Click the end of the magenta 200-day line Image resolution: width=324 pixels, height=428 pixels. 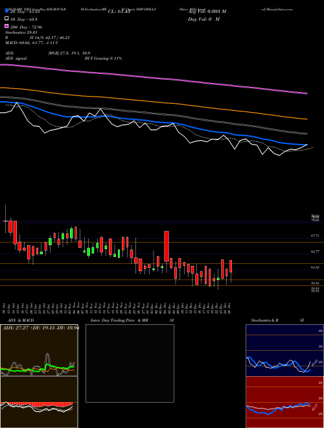307,93
